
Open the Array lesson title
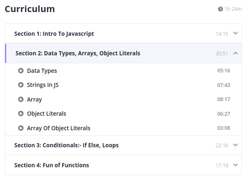pyautogui.click(x=34, y=99)
